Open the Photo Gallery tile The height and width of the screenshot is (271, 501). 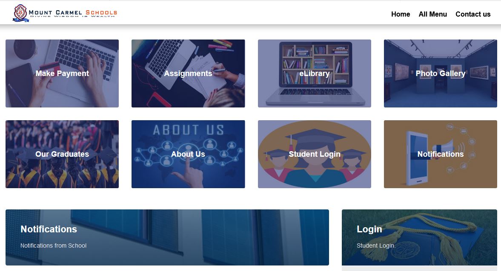point(440,73)
